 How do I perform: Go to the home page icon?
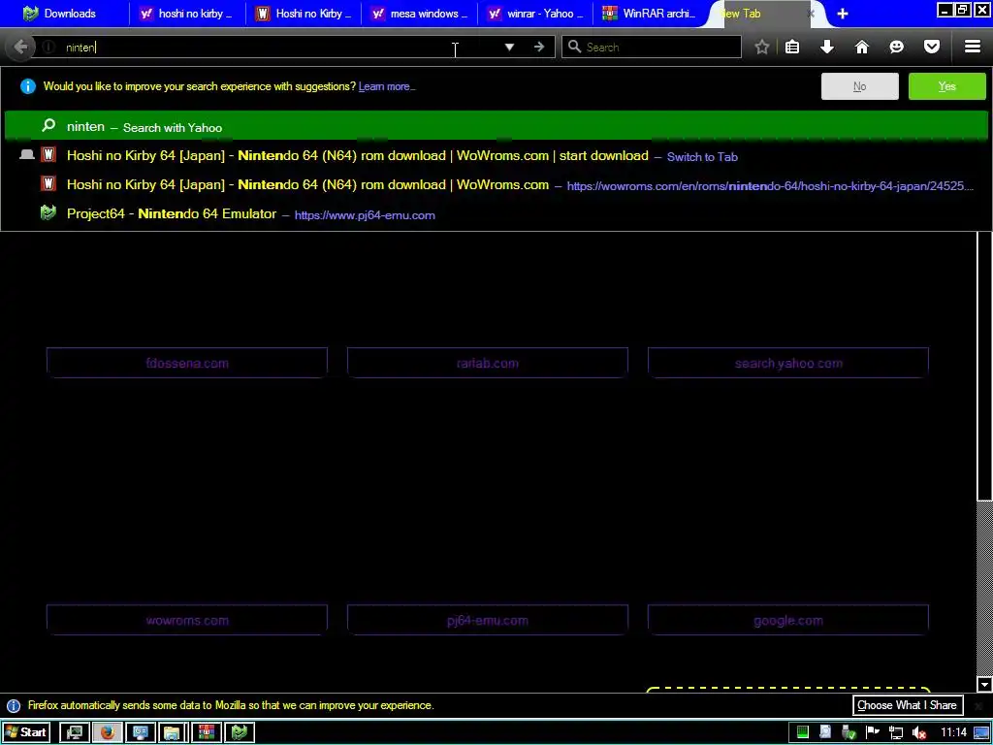(x=862, y=47)
